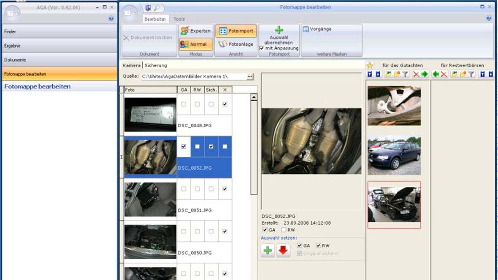
Task: Open application orb menu in AGA window
Action: pos(12,13)
